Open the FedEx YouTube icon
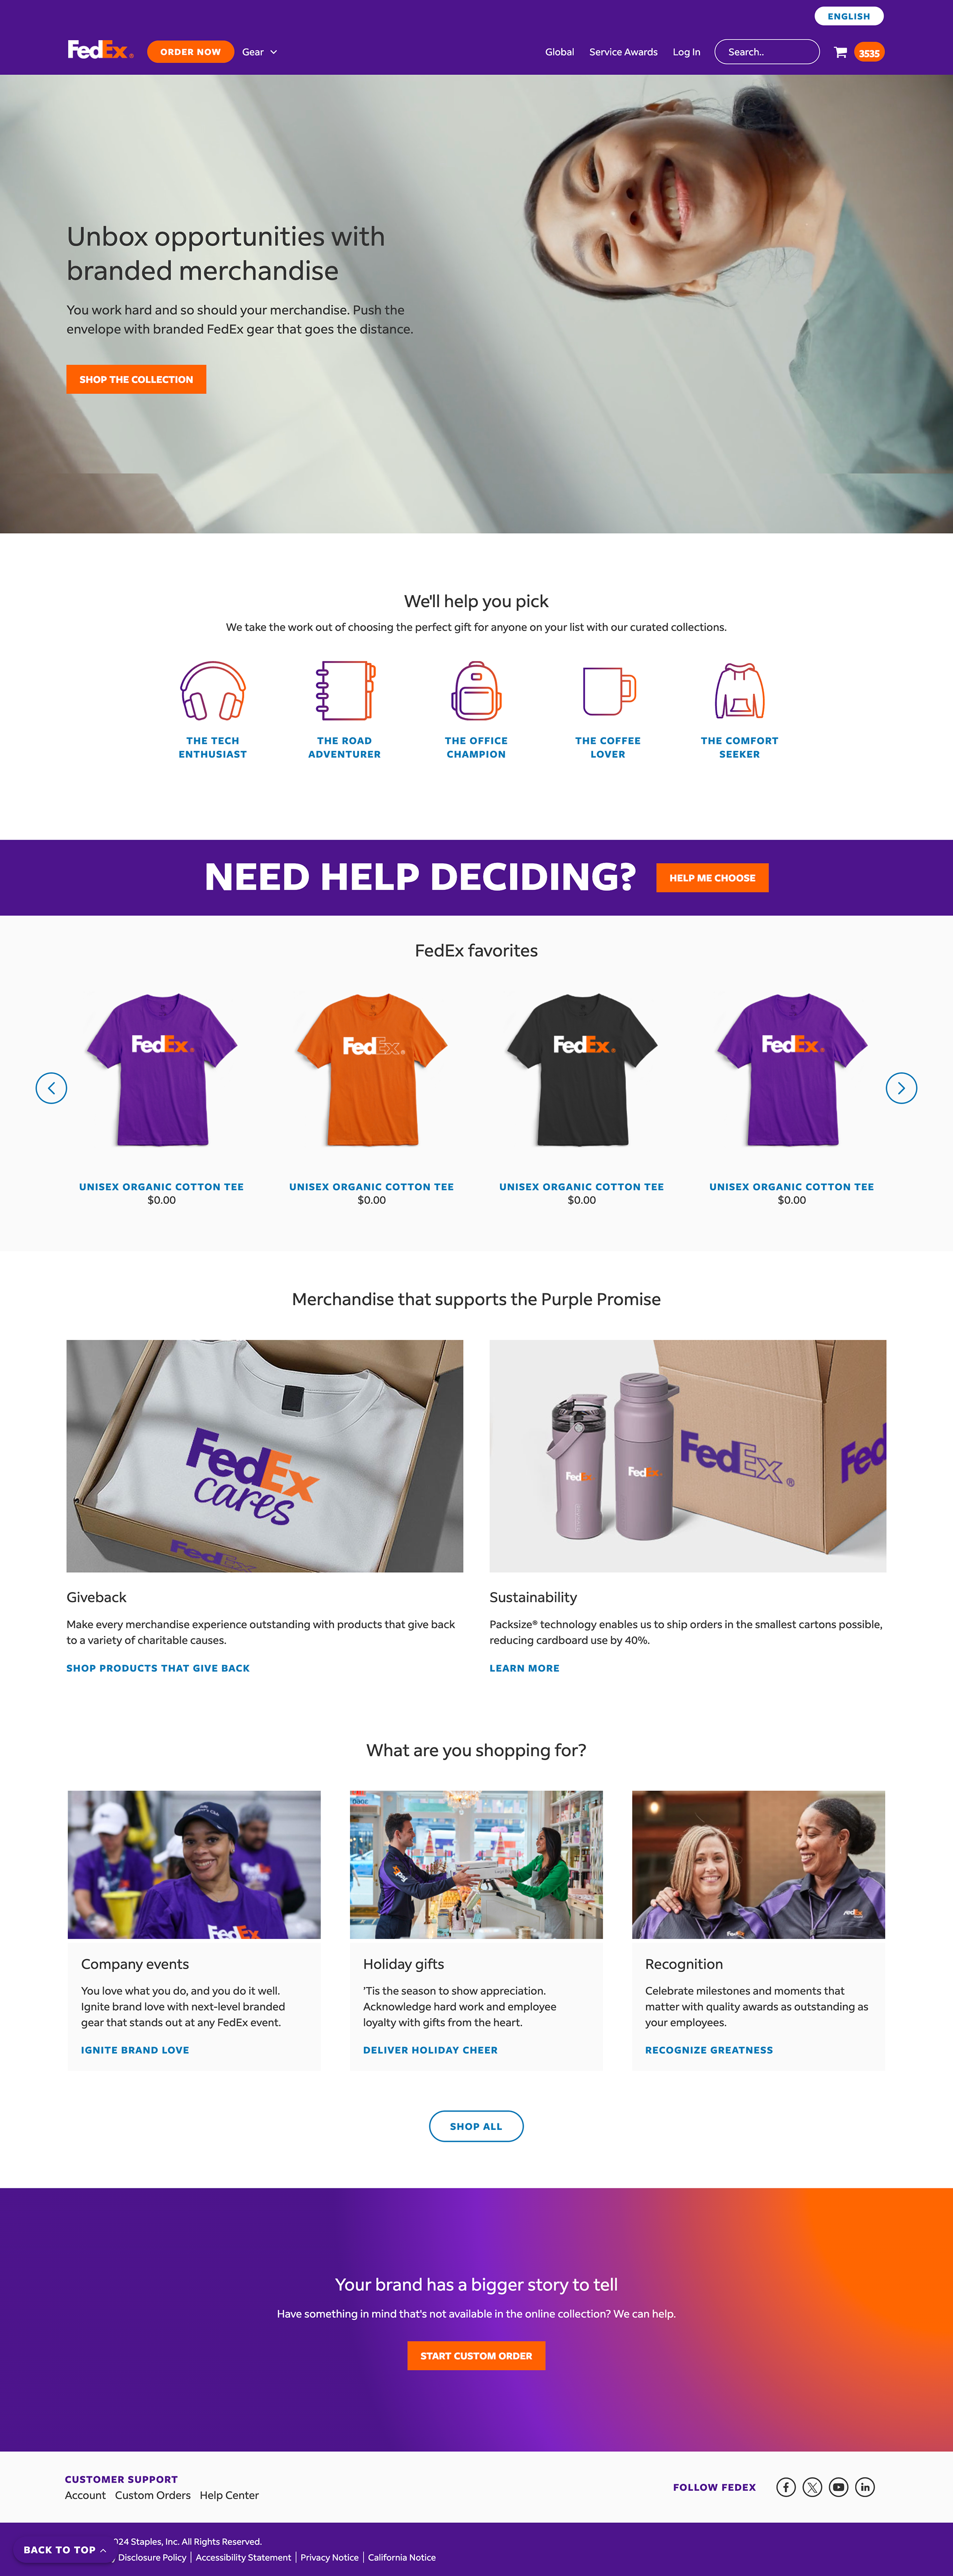The image size is (953, 2576). coord(838,2487)
